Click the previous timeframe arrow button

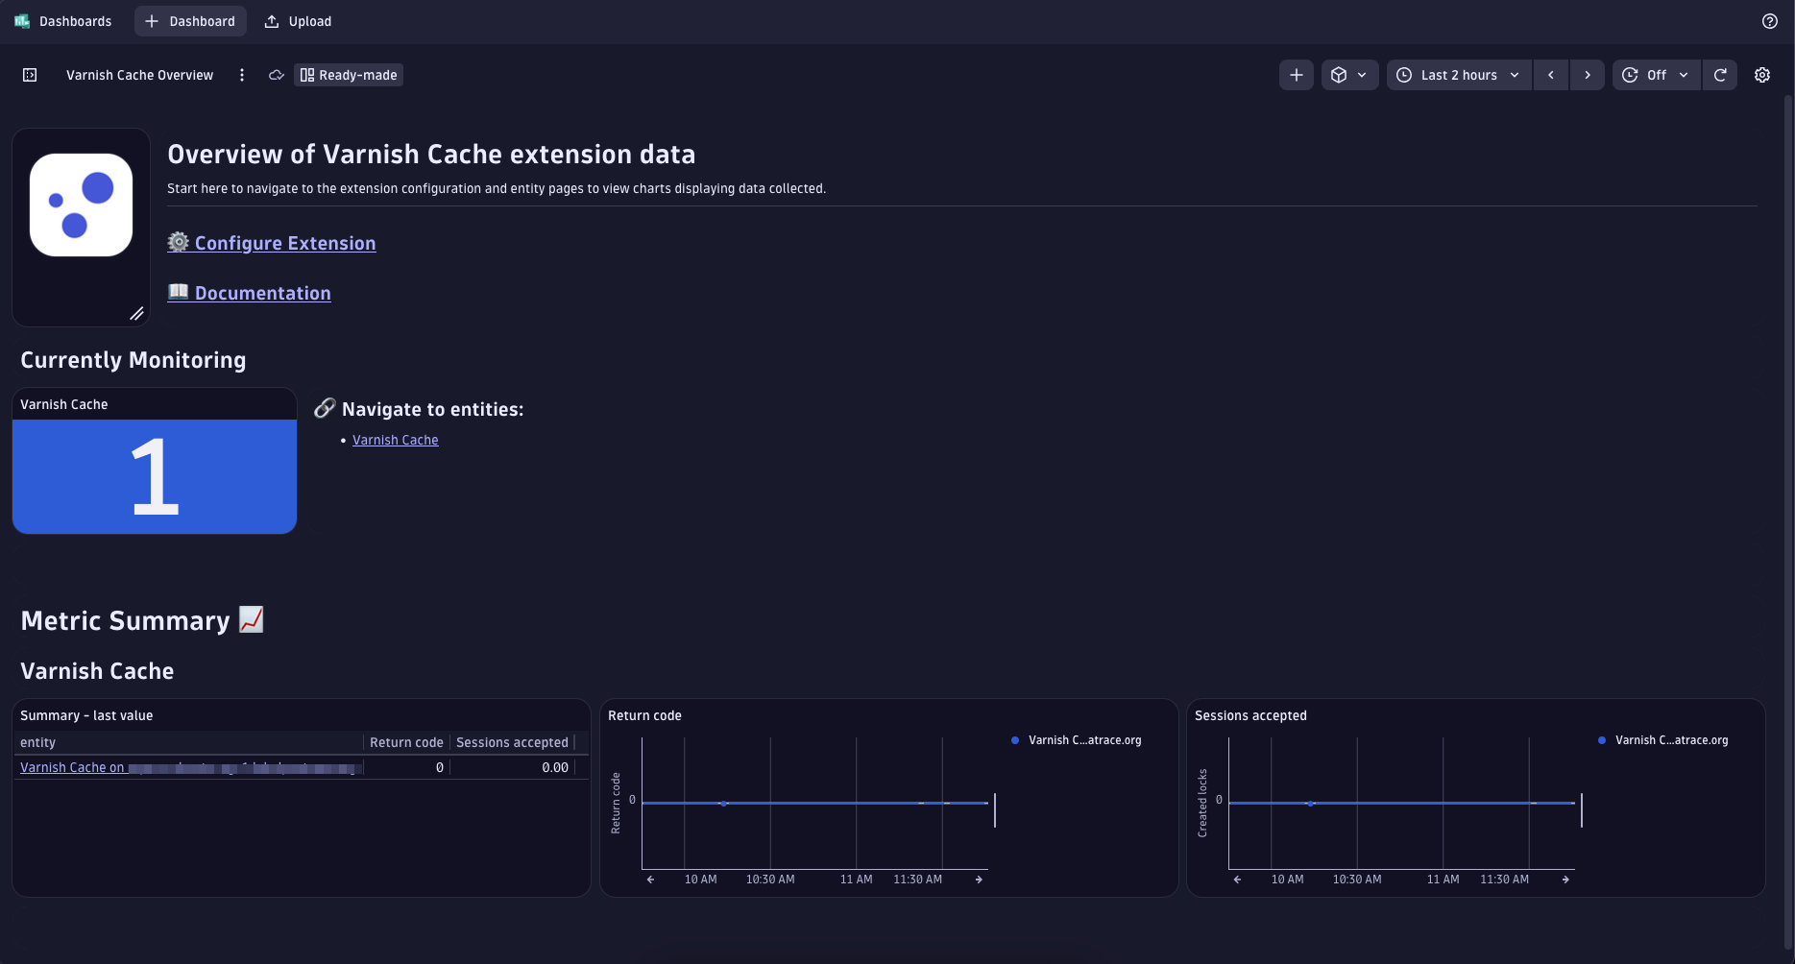1550,74
